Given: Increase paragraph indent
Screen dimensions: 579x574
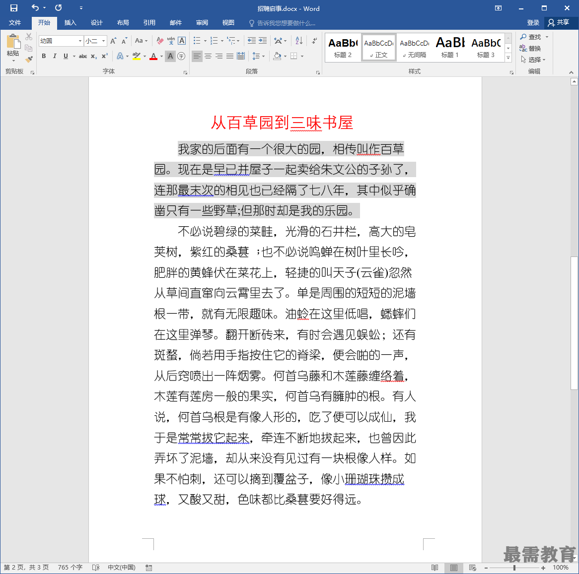Looking at the screenshot, I should tap(263, 41).
